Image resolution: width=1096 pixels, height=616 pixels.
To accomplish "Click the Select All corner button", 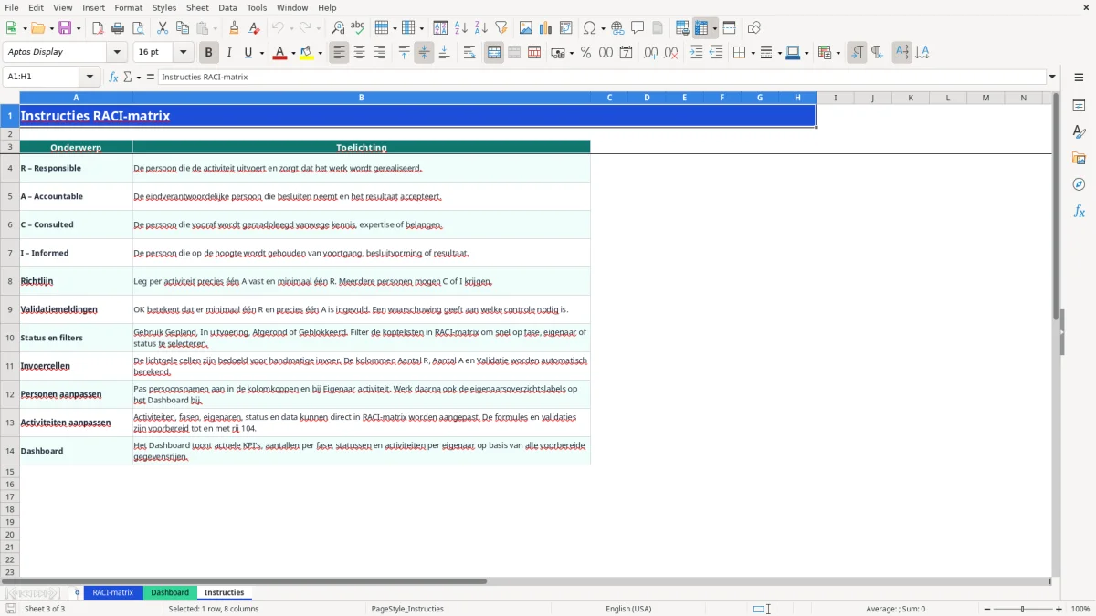I will point(10,98).
